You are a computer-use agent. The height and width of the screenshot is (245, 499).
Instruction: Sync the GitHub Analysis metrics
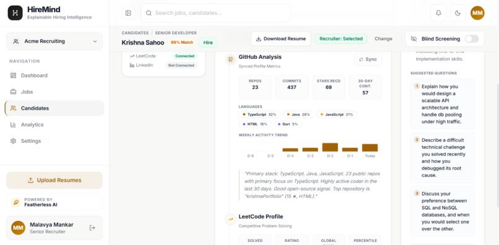click(368, 59)
